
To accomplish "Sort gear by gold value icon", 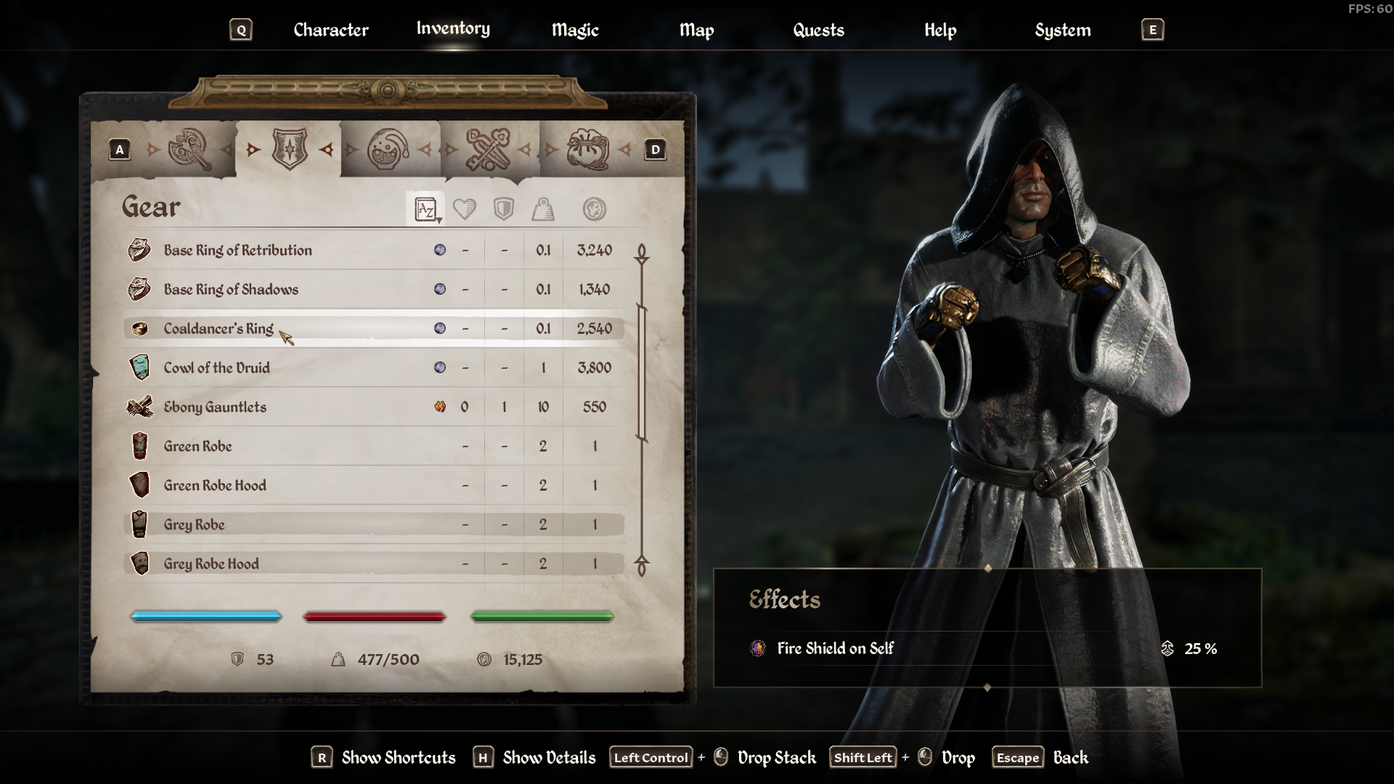I will [595, 210].
